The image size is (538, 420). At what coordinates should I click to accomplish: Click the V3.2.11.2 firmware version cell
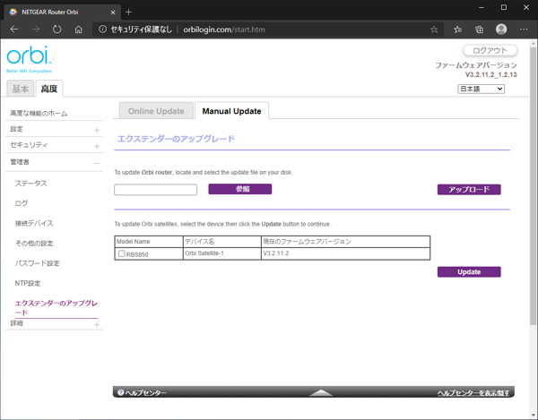click(x=345, y=253)
